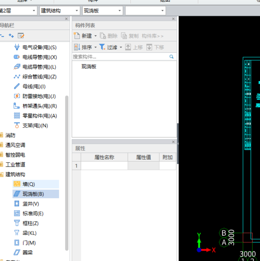
Task: Select 竖井(V) component type
Action: pyautogui.click(x=26, y=204)
